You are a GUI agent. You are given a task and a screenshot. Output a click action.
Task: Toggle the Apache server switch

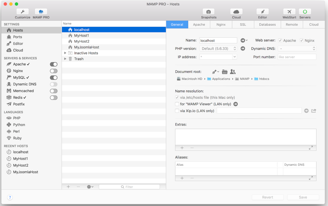click(x=53, y=64)
